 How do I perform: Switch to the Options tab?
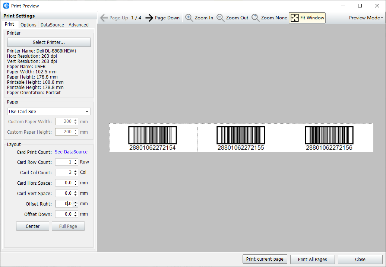click(x=28, y=25)
